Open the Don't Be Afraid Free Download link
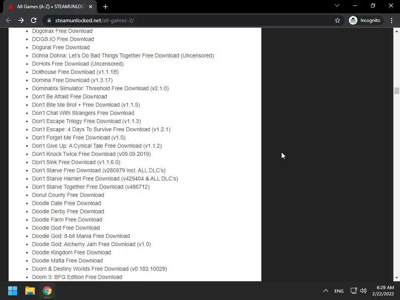 coord(70,96)
